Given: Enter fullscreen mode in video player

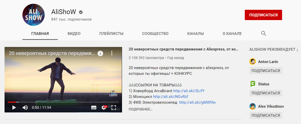Looking at the screenshot, I should pos(114,107).
